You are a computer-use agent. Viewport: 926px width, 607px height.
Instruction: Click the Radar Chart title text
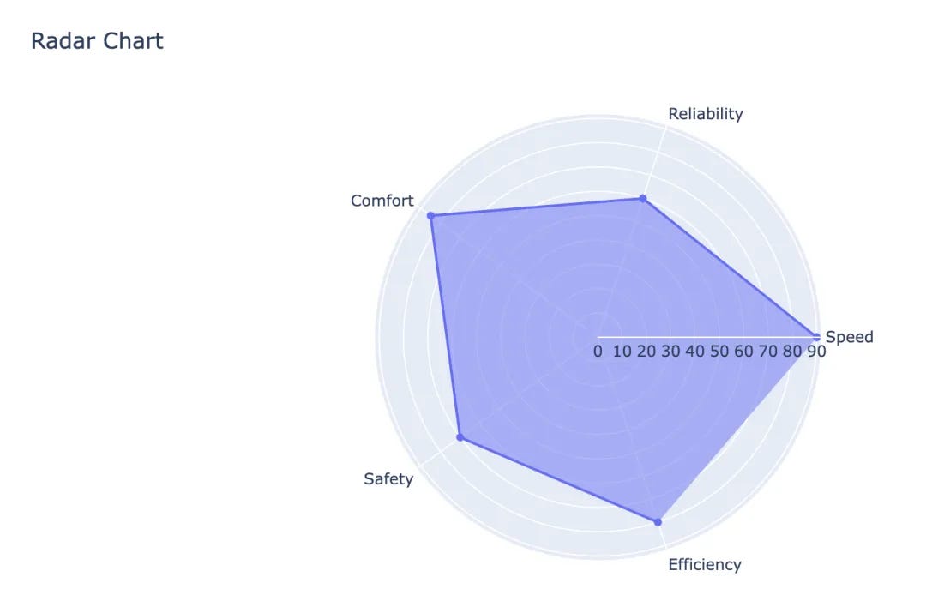point(97,40)
